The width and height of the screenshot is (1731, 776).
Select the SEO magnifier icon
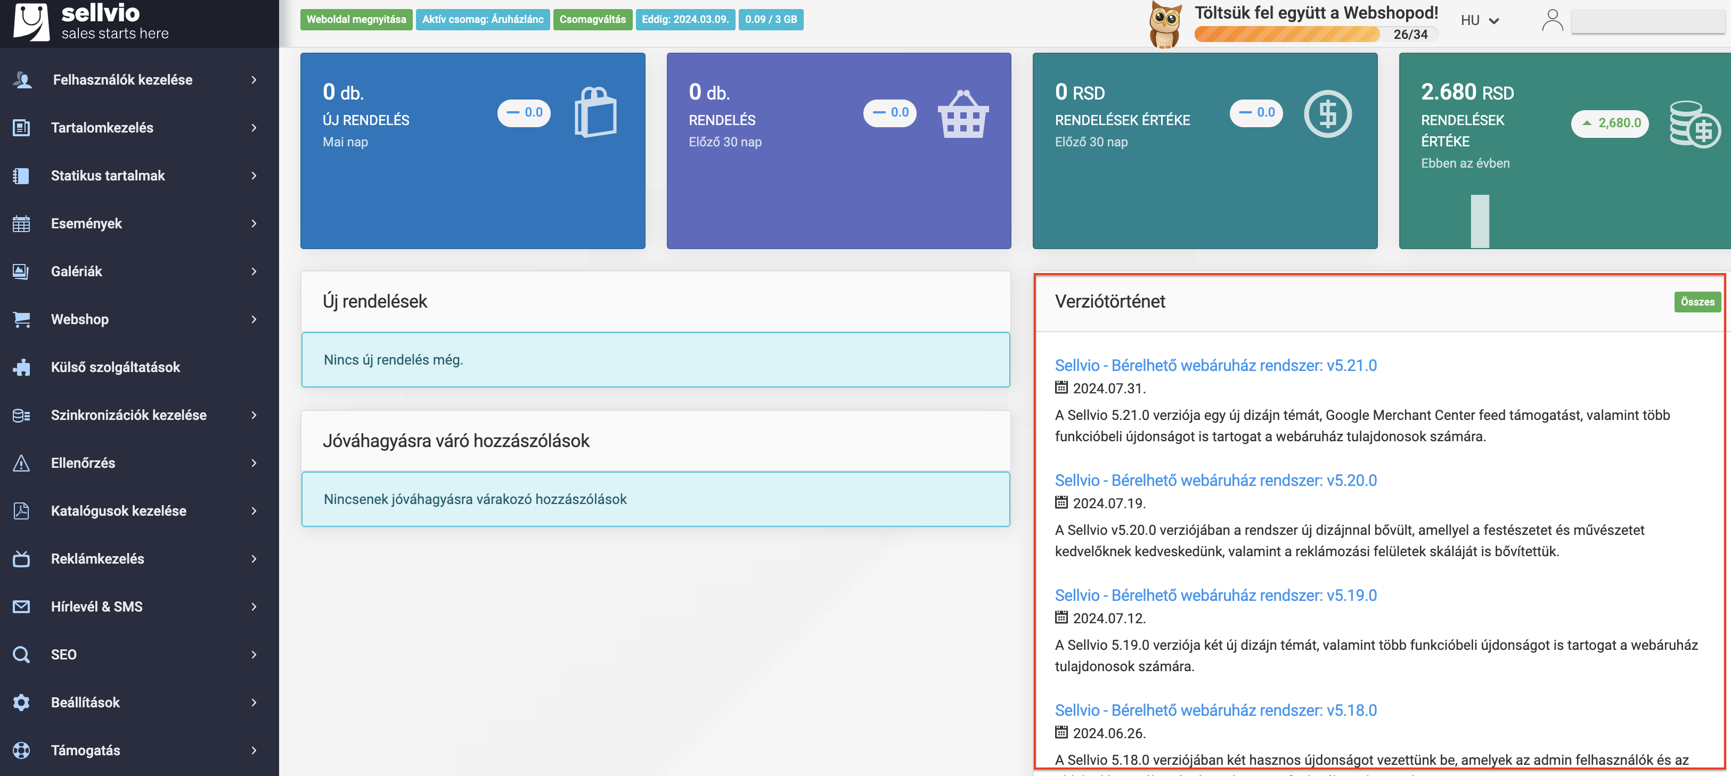[x=21, y=654]
